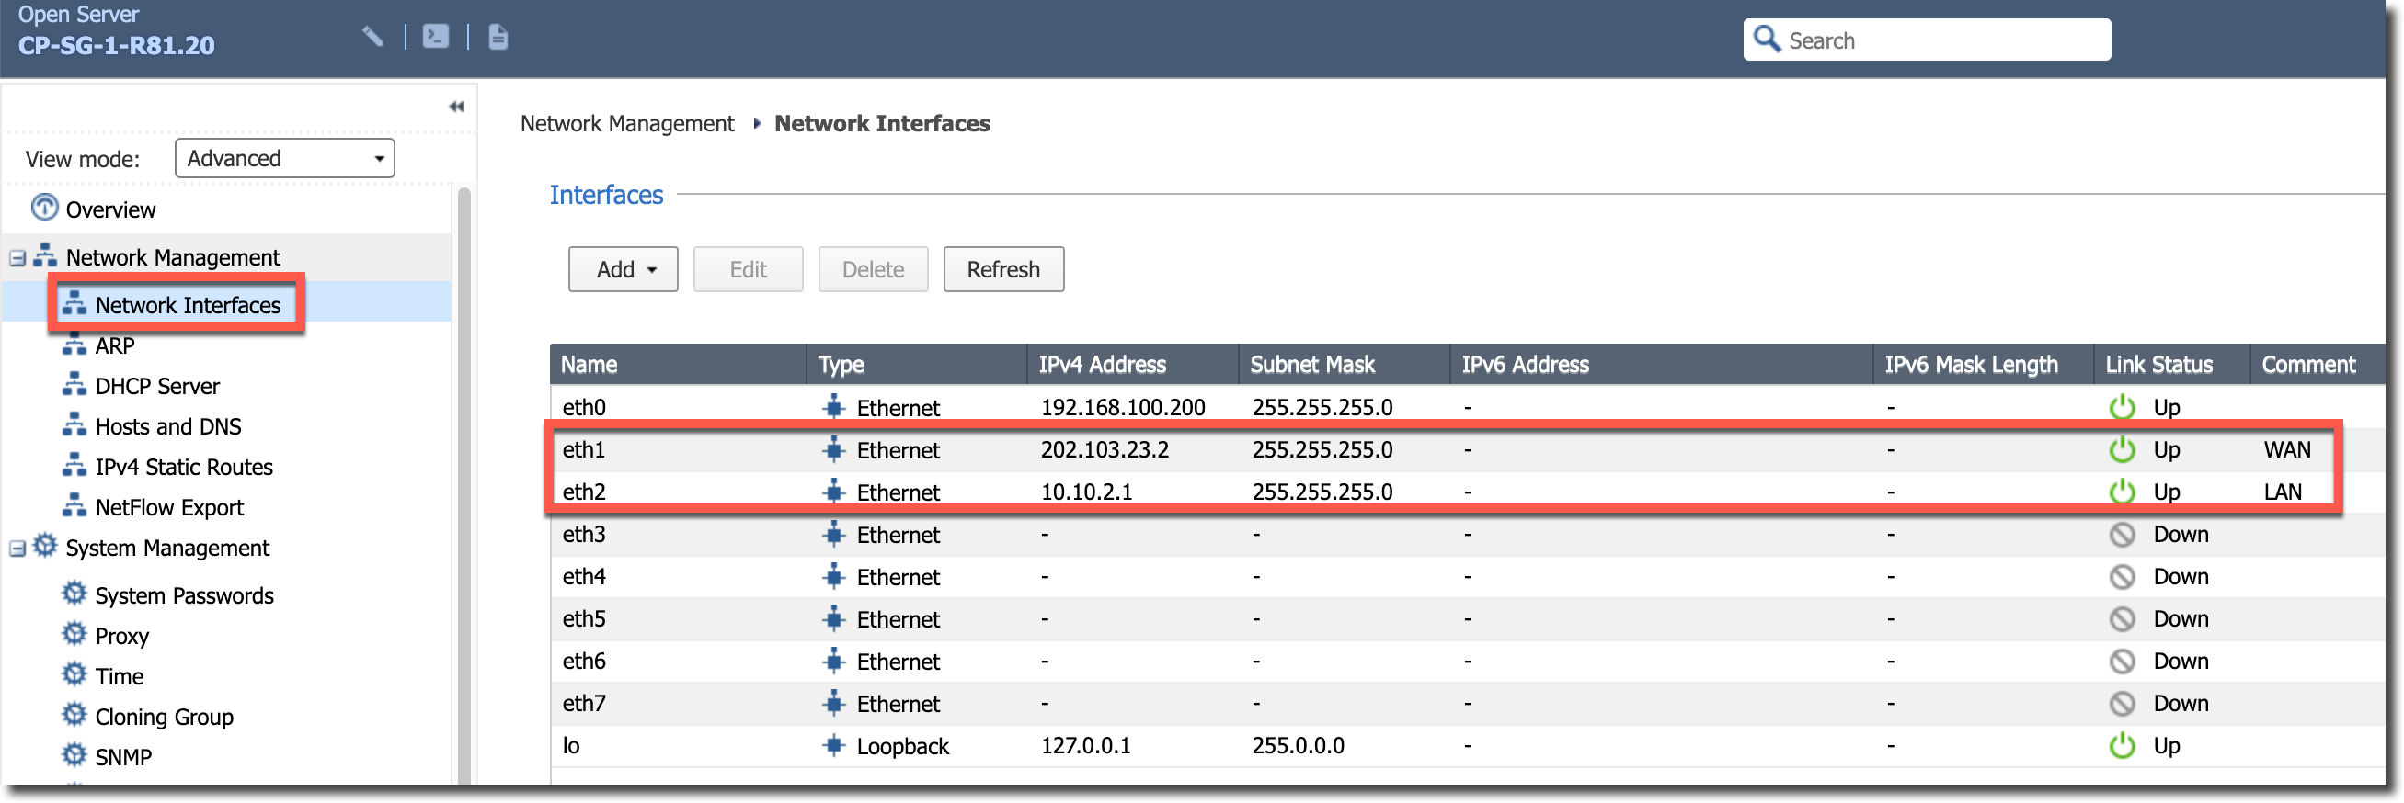
Task: Open the View mode Advanced dropdown
Action: click(284, 159)
